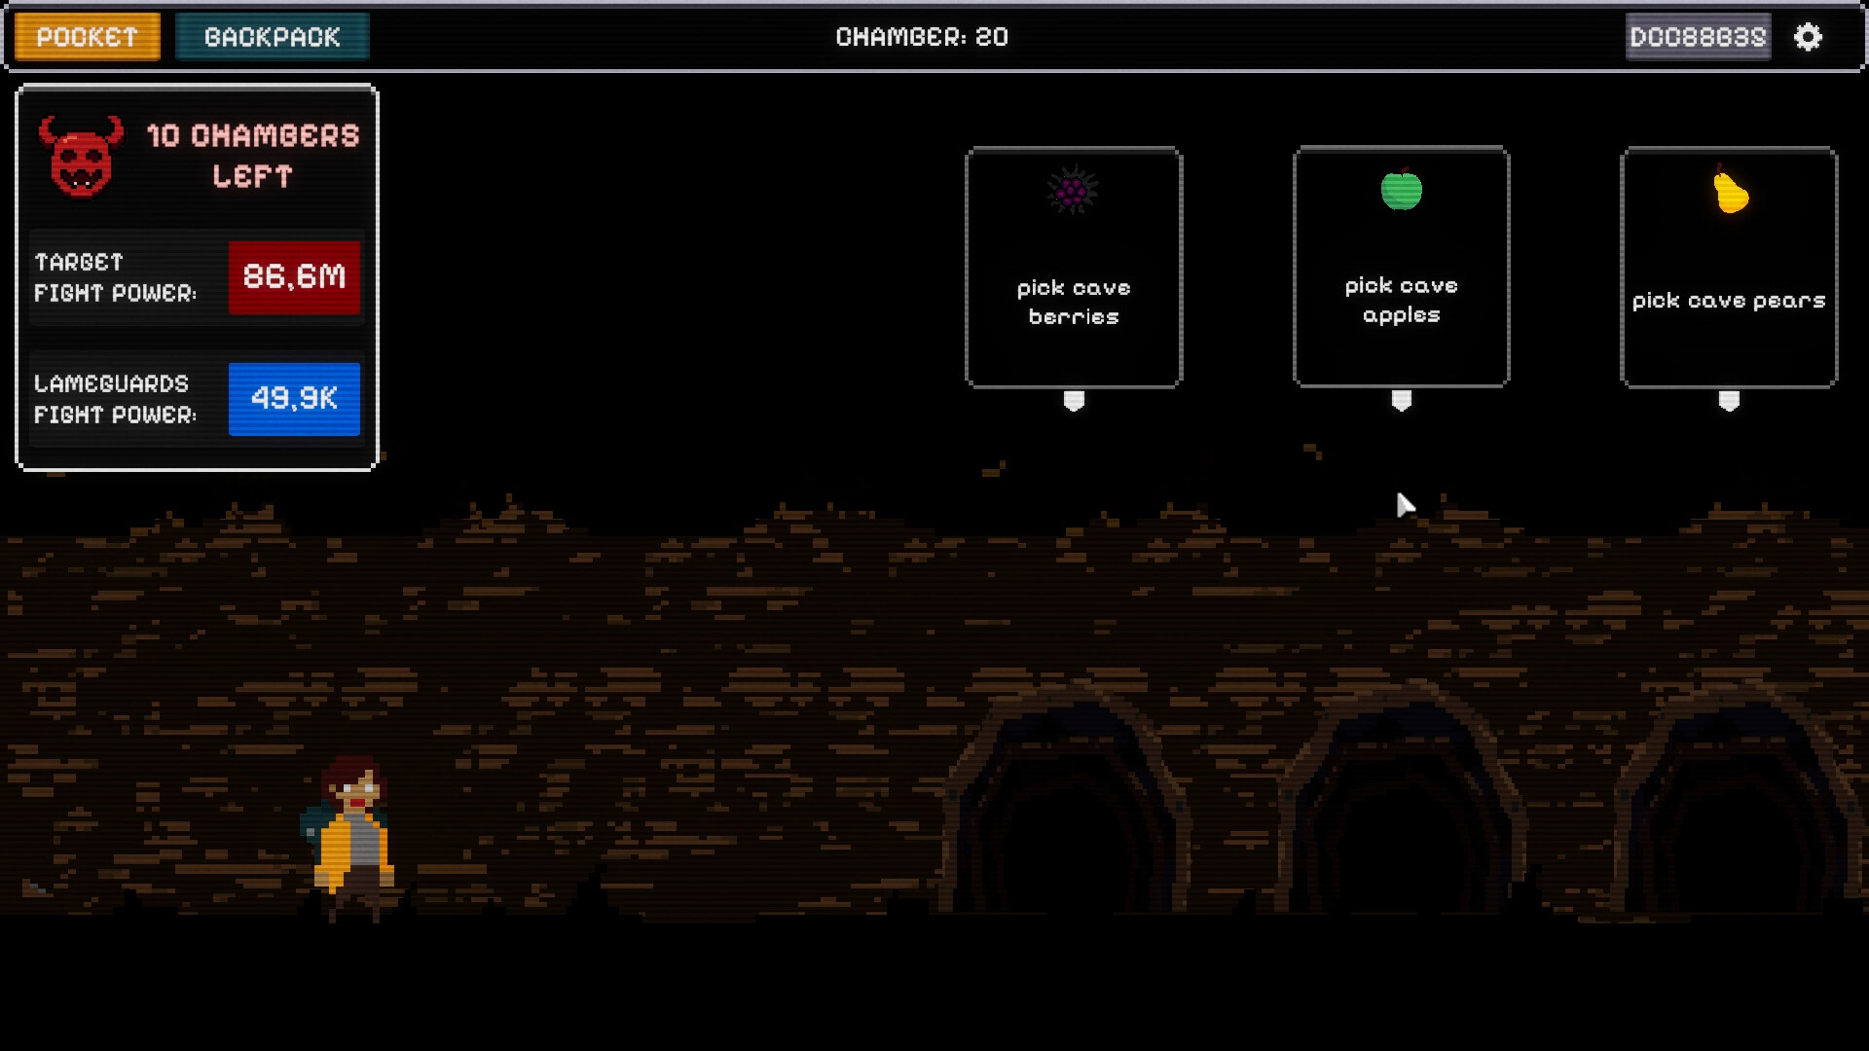Screen dimensions: 1869x1051
Task: Click the red demon boss icon
Action: 81,156
